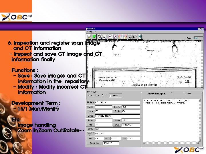Close the Inspection window
Viewport: 206px width, 154px height.
pos(203,29)
